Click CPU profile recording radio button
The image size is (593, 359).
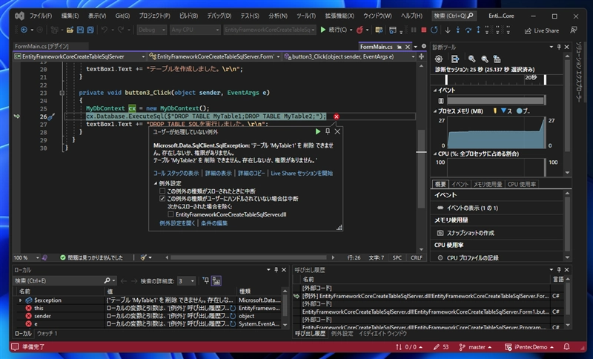coord(440,257)
